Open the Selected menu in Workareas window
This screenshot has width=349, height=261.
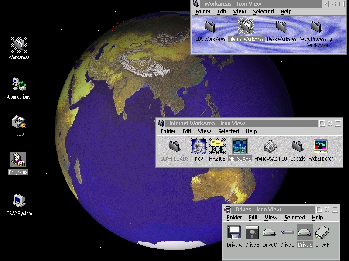pyautogui.click(x=263, y=12)
